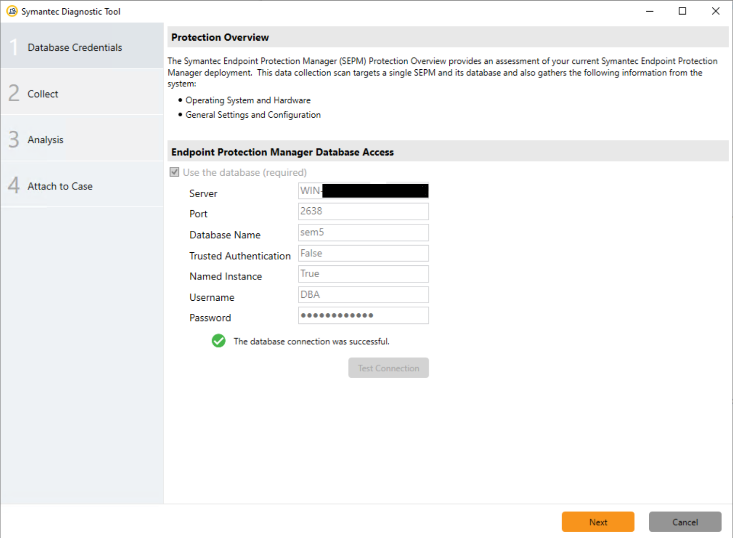This screenshot has height=538, width=733.
Task: Focus the Database Name field sem5
Action: click(x=363, y=232)
